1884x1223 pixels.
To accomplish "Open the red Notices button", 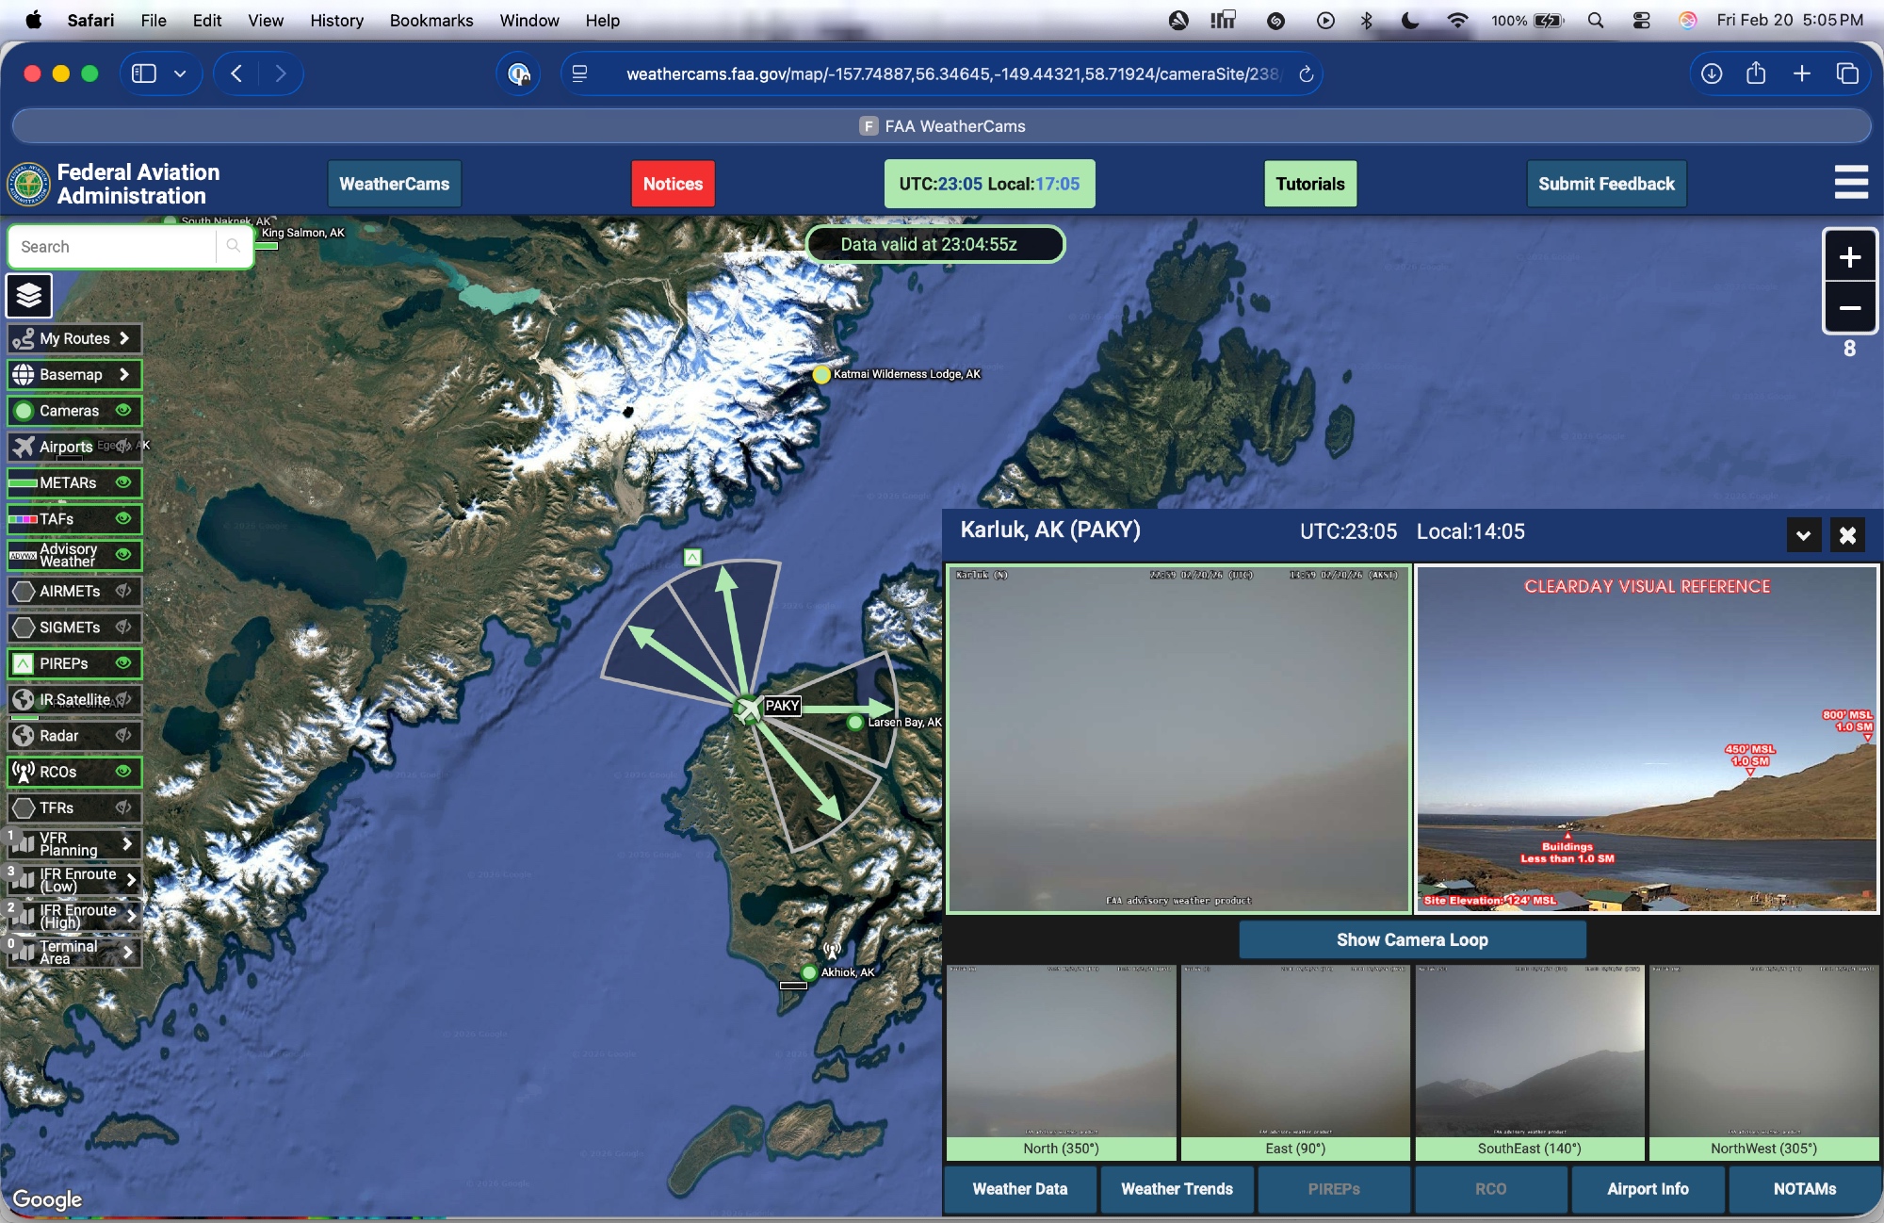I will point(673,184).
